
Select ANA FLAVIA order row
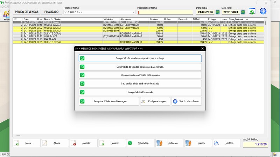(x=138, y=39)
